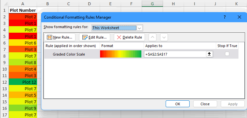
Task: Select column K header
Action: [x=237, y=4]
